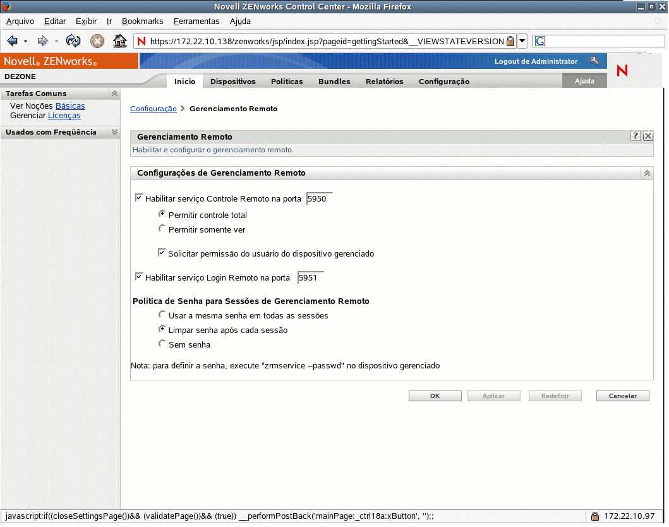This screenshot has height=527, width=669.
Task: Select Limpar senha após cada sessão
Action: (162, 329)
